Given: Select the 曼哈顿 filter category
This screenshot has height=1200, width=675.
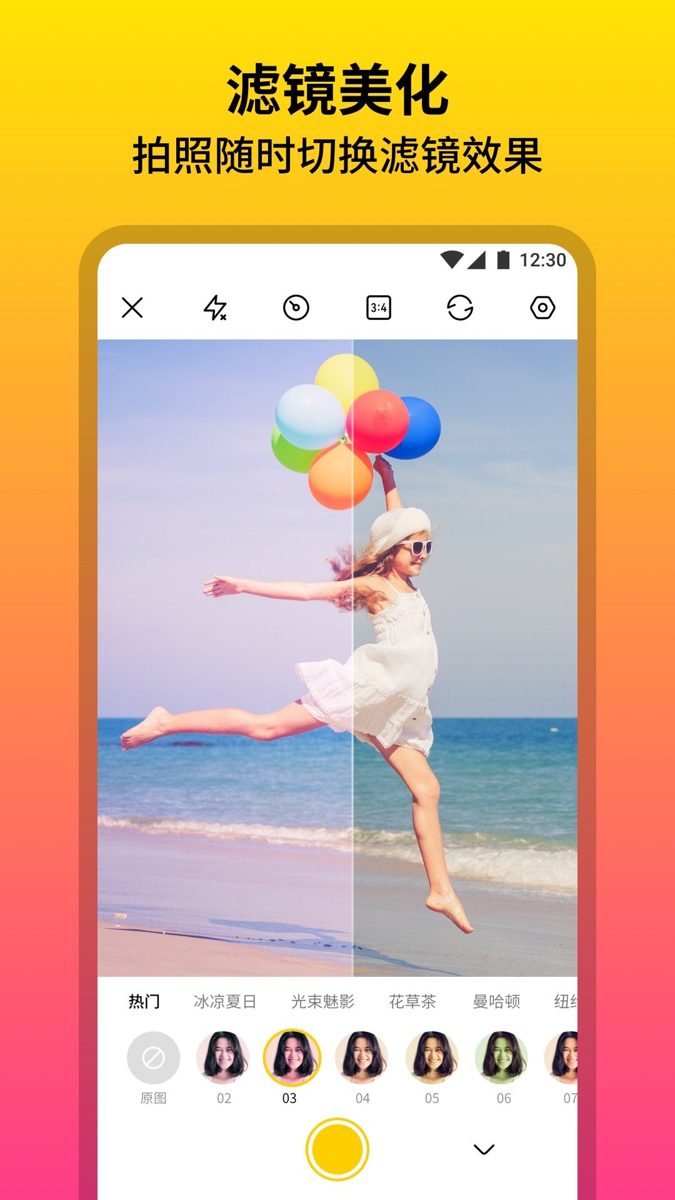Looking at the screenshot, I should pos(496,1002).
